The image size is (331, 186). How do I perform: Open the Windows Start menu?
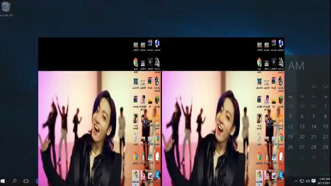(3, 181)
